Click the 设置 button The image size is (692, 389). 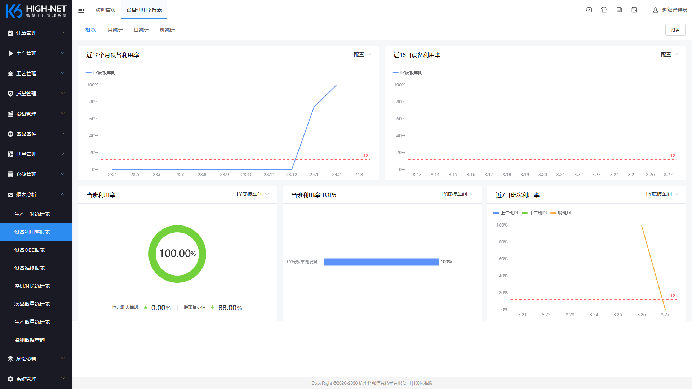point(675,30)
